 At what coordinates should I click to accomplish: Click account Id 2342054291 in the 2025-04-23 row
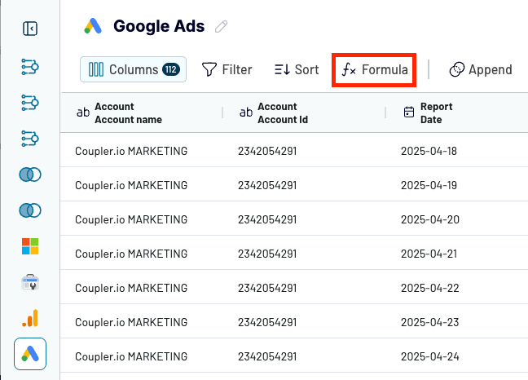tap(267, 322)
